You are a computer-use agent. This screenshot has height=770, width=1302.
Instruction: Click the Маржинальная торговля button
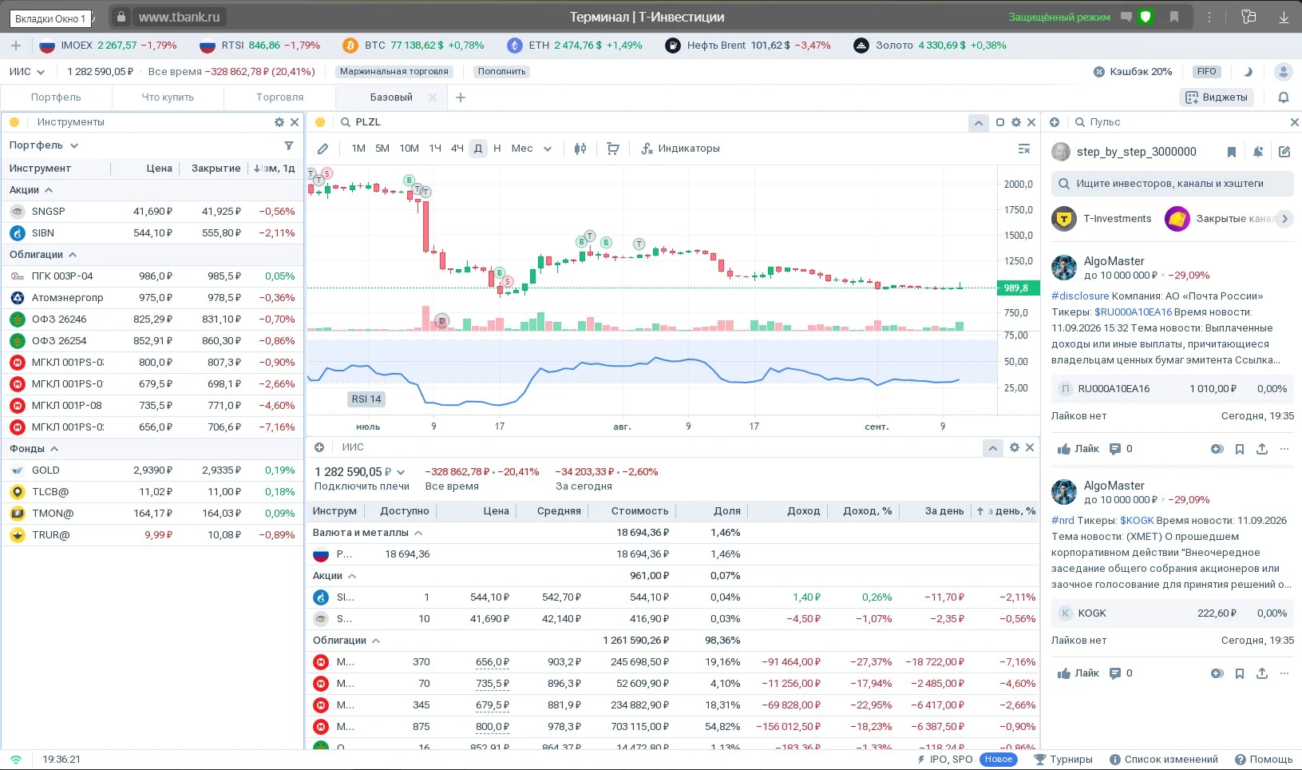[394, 72]
